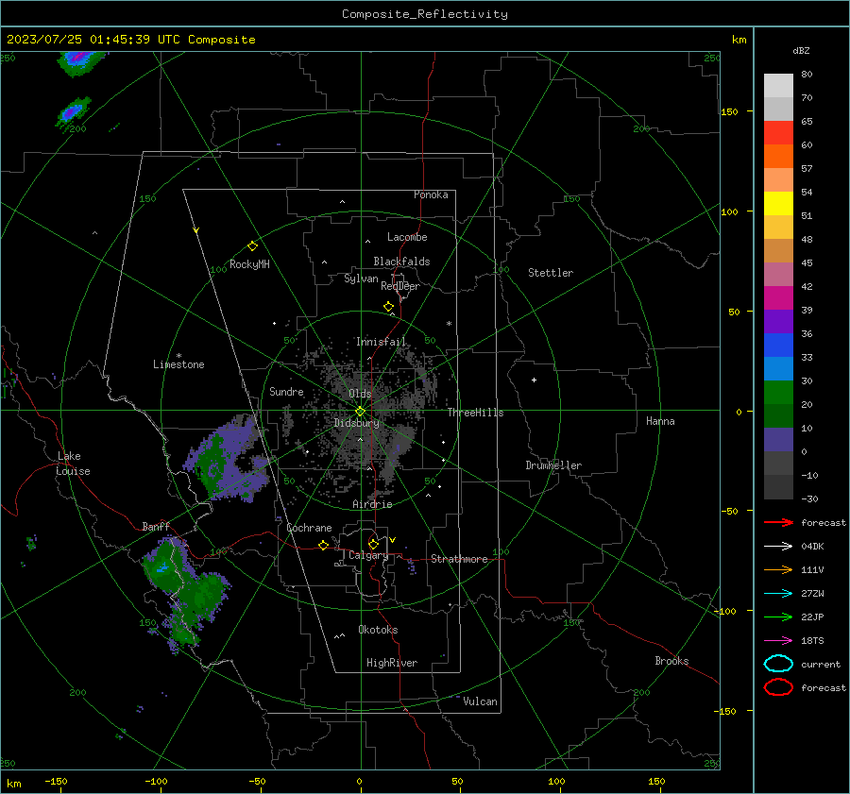The width and height of the screenshot is (850, 794).
Task: Select the magenta 18TS arrow icon
Action: point(778,641)
